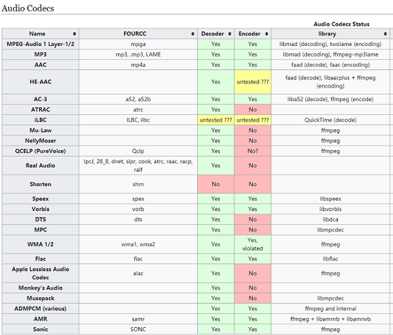This screenshot has height=335, width=393.
Task: Click the QCELP (PureVoice) row header
Action: 41,151
